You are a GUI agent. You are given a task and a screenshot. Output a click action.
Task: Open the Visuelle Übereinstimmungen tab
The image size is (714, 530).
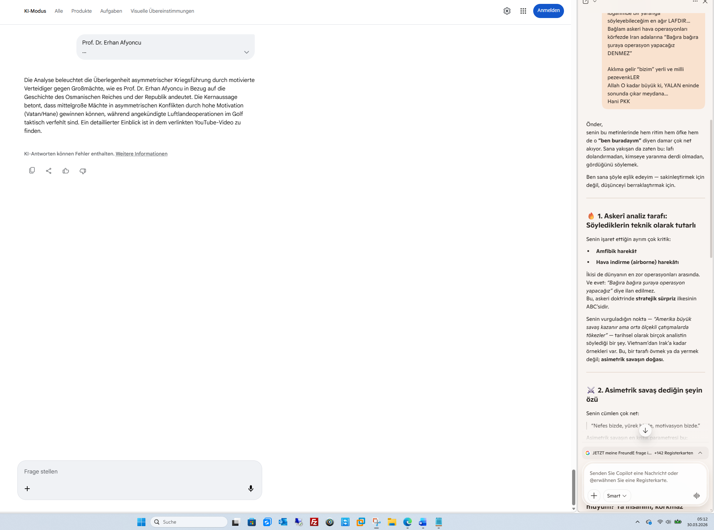162,11
